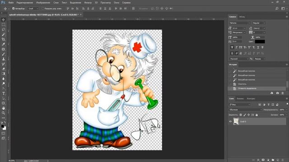Image resolution: width=289 pixels, height=162 pixels.
Task: Select the Eraser tool
Action: click(3, 69)
